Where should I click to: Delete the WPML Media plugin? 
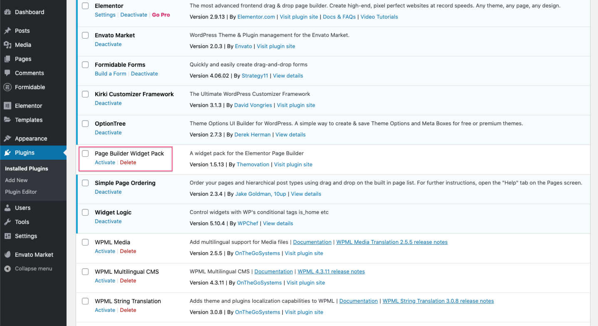pos(128,251)
